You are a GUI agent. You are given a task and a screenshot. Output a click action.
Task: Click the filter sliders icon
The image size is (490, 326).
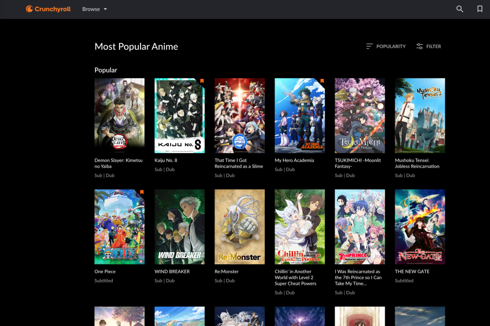pyautogui.click(x=419, y=46)
